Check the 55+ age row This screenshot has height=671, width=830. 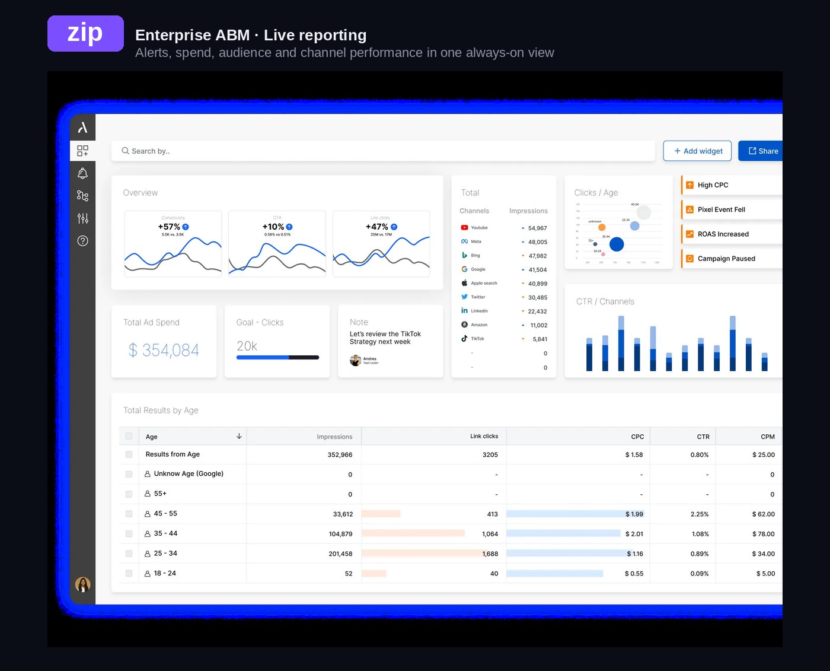pyautogui.click(x=129, y=494)
